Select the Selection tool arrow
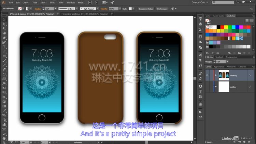The height and width of the screenshot is (144, 256). [x=4, y=19]
